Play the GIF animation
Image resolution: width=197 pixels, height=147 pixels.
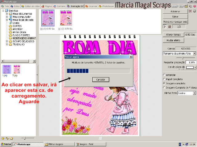(x=165, y=27)
